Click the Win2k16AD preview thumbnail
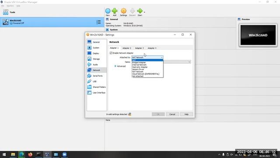Viewport: 280px width, 158px height. click(x=258, y=35)
